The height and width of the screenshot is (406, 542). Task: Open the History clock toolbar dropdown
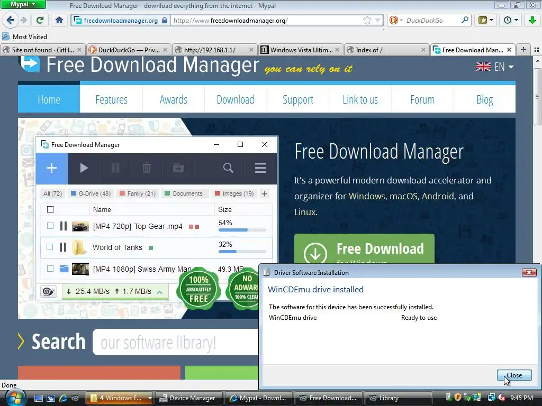[511, 21]
